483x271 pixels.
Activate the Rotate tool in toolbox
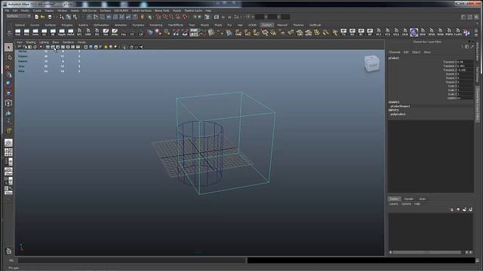[8, 84]
